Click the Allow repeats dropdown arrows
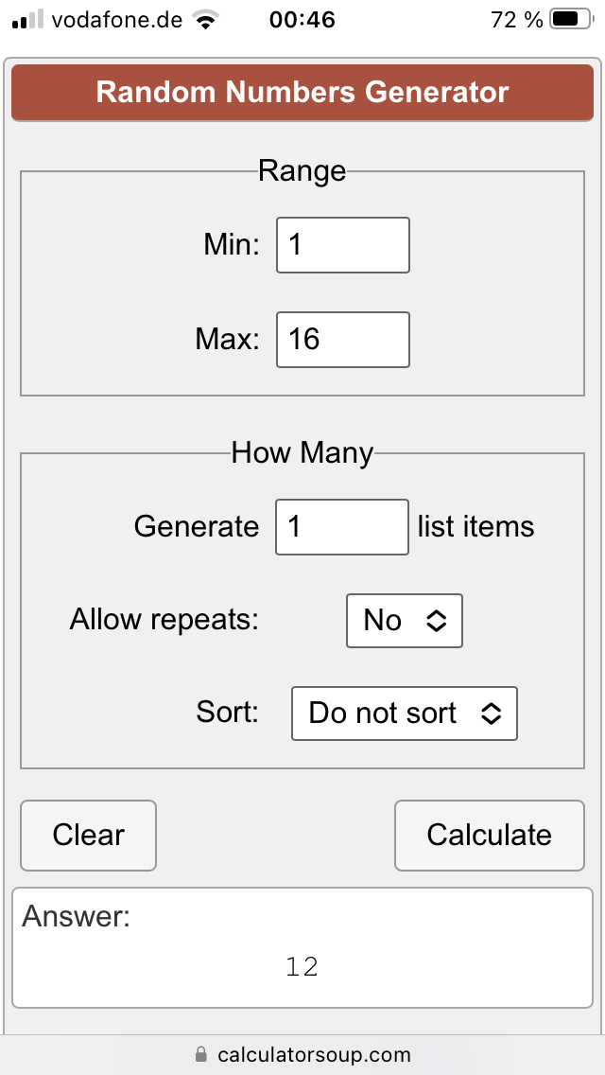The image size is (605, 1075). click(x=437, y=621)
